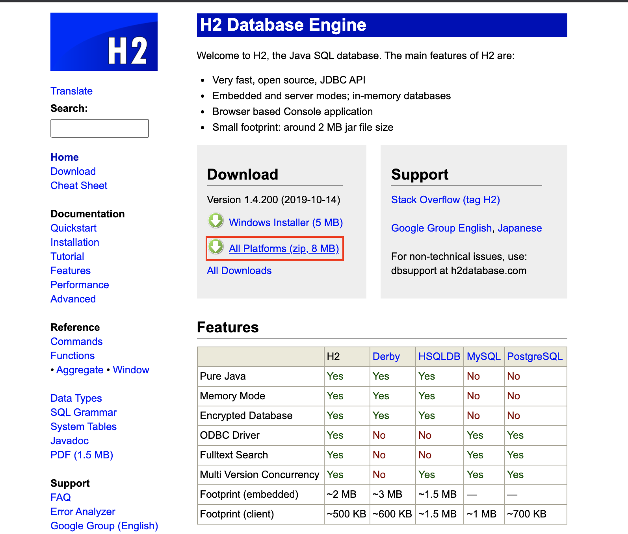The width and height of the screenshot is (628, 534).
Task: Open the All Downloads link
Action: [x=239, y=271]
